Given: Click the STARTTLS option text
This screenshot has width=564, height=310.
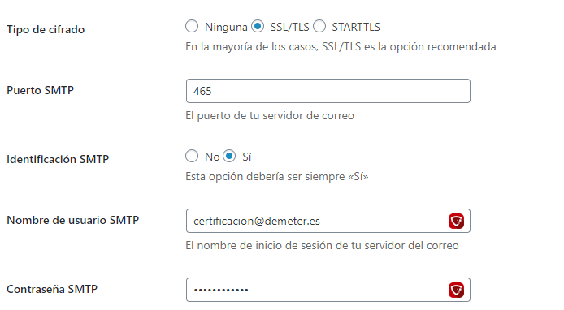Looking at the screenshot, I should pyautogui.click(x=356, y=27).
